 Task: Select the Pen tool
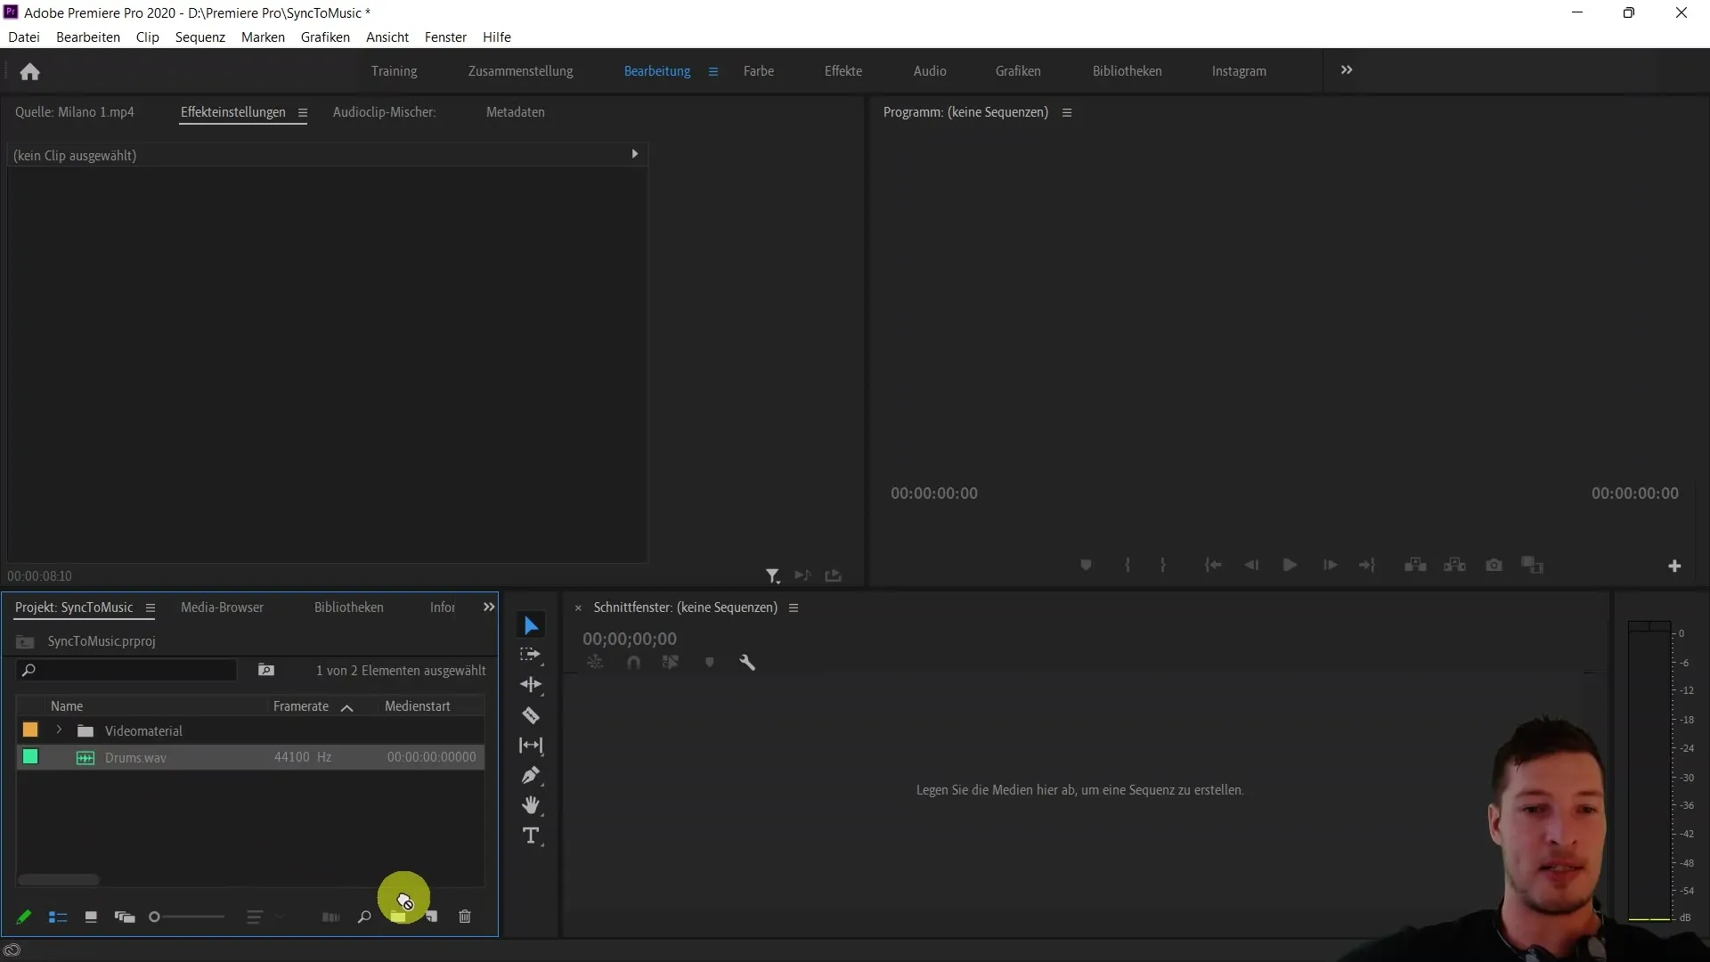[x=531, y=775]
